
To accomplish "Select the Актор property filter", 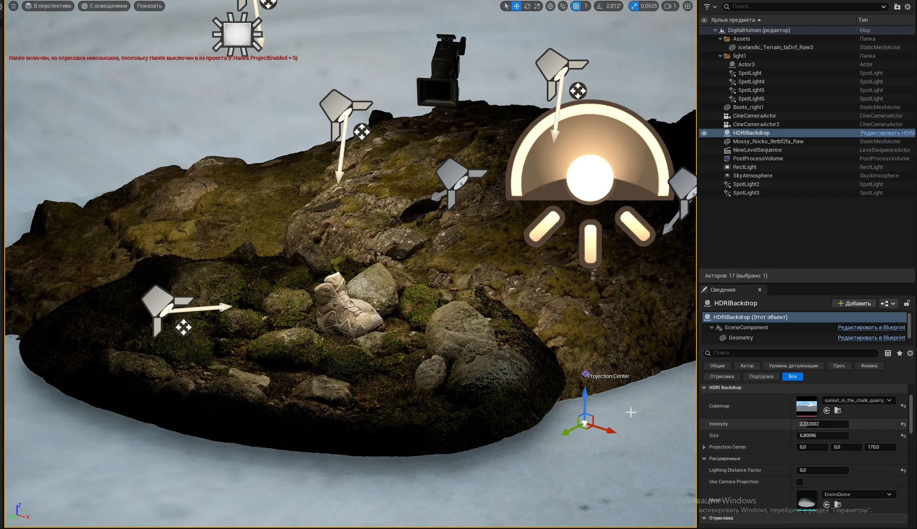I will pos(747,366).
